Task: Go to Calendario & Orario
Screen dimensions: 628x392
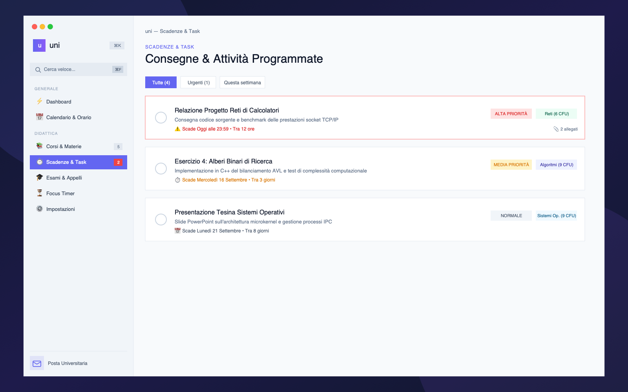Action: click(x=78, y=118)
